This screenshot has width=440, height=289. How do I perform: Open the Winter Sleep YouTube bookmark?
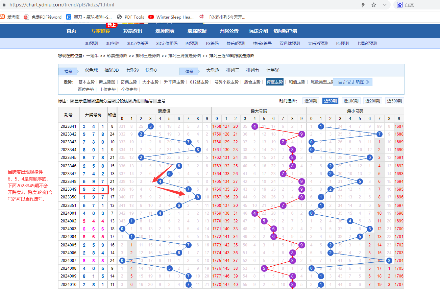[x=151, y=17]
